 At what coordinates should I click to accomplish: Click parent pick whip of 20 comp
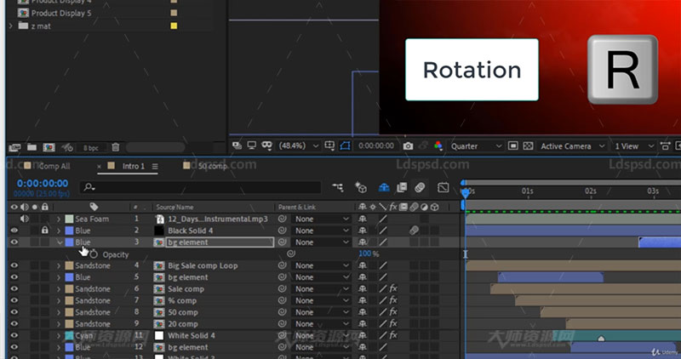[283, 323]
